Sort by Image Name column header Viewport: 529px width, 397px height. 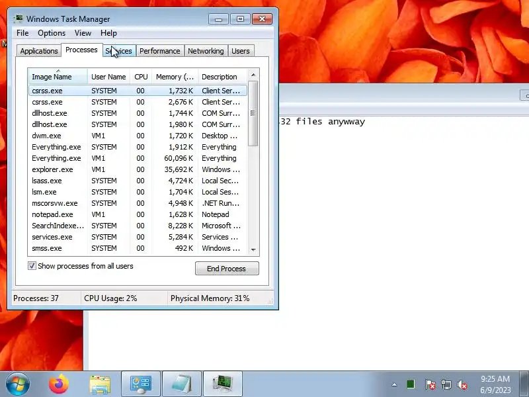[58, 77]
